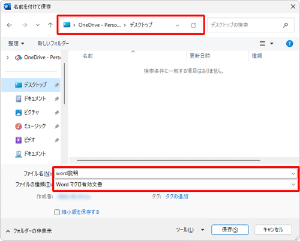Click the navigation pane vertical scrollbar

pos(64,83)
